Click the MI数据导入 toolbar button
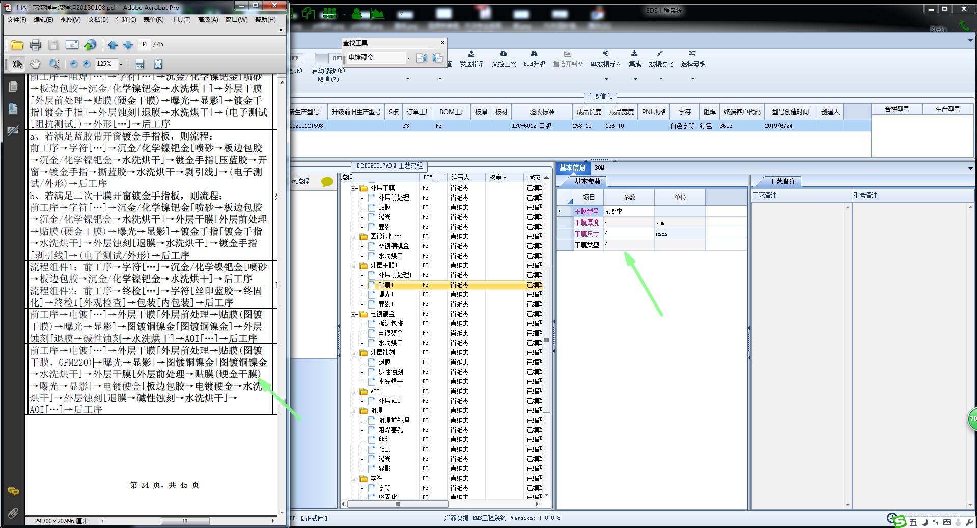 pyautogui.click(x=606, y=59)
